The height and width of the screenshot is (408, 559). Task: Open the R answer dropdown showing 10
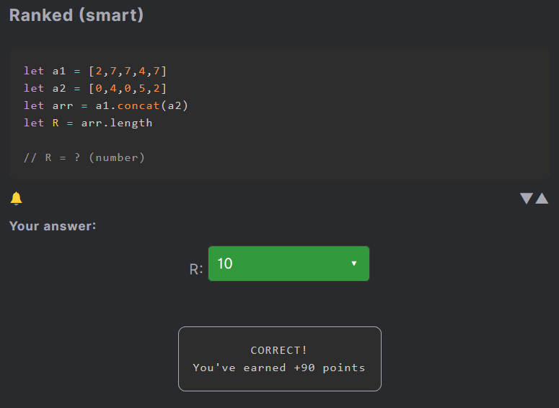coord(289,264)
